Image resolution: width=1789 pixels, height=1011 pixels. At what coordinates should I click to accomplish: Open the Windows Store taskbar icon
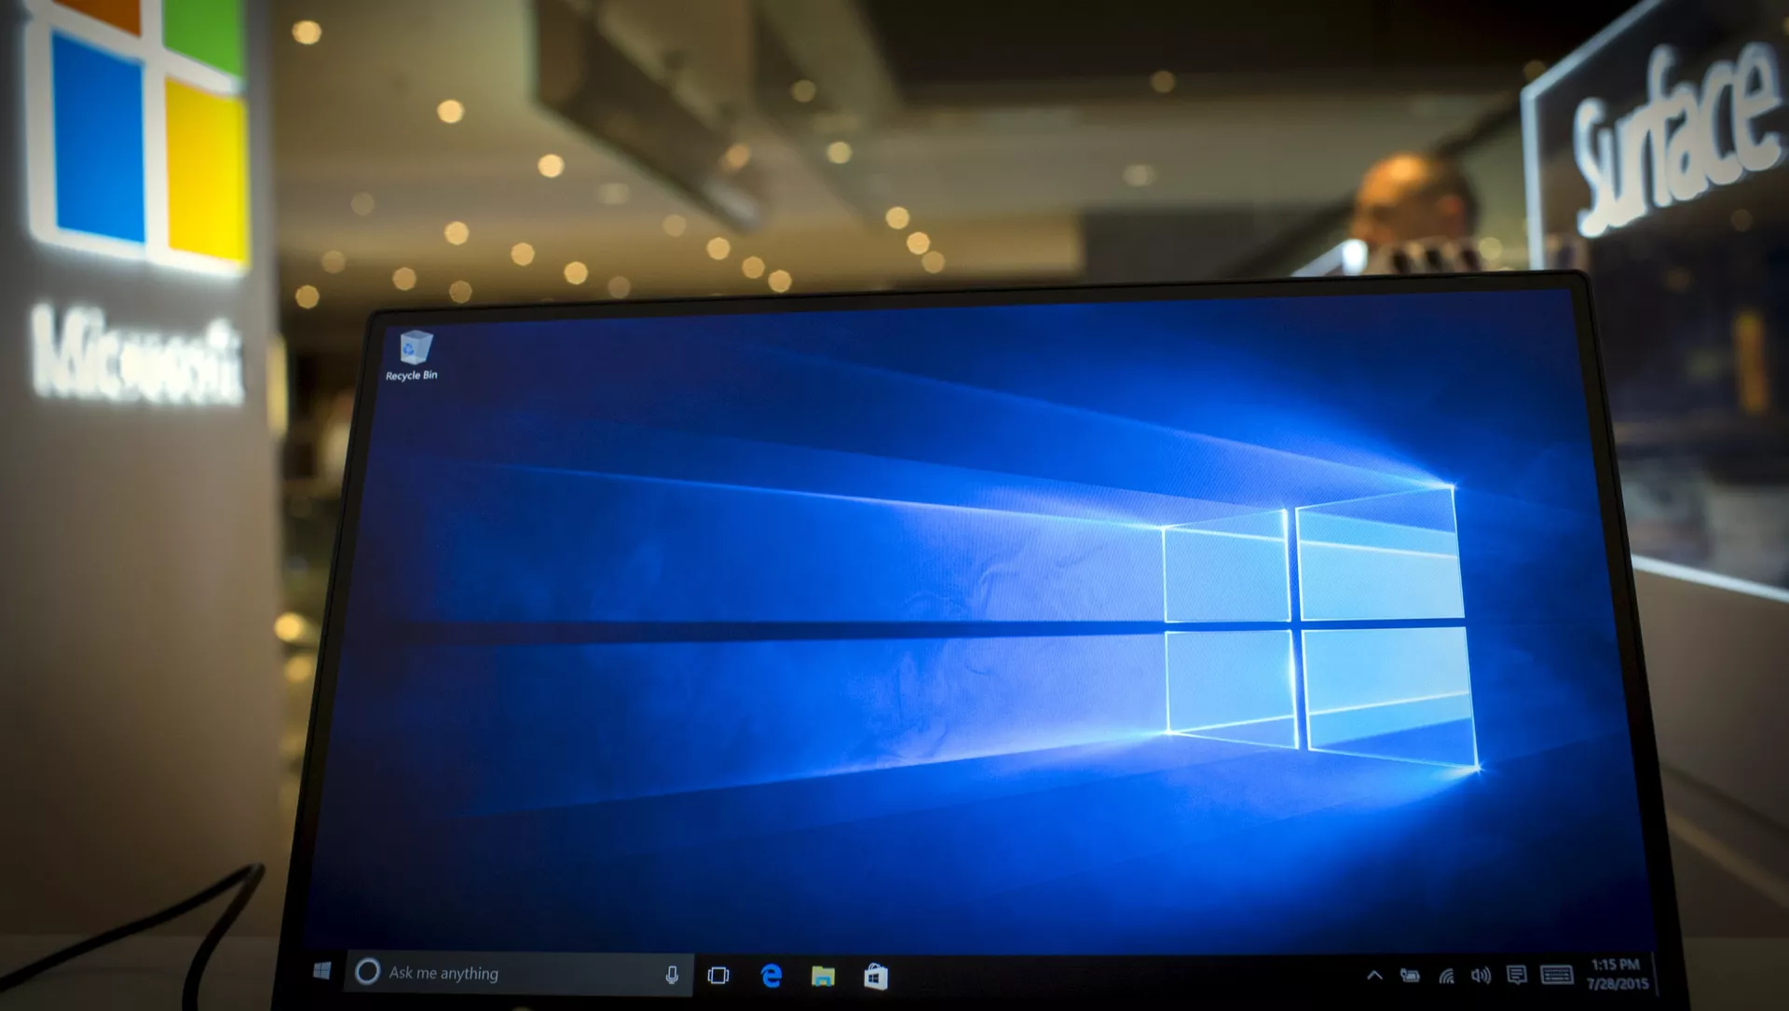click(x=876, y=977)
